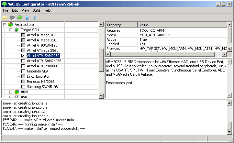Viewport: 234px width, 143px height.
Task: Select the Enabled property row
Action: tap(166, 44)
